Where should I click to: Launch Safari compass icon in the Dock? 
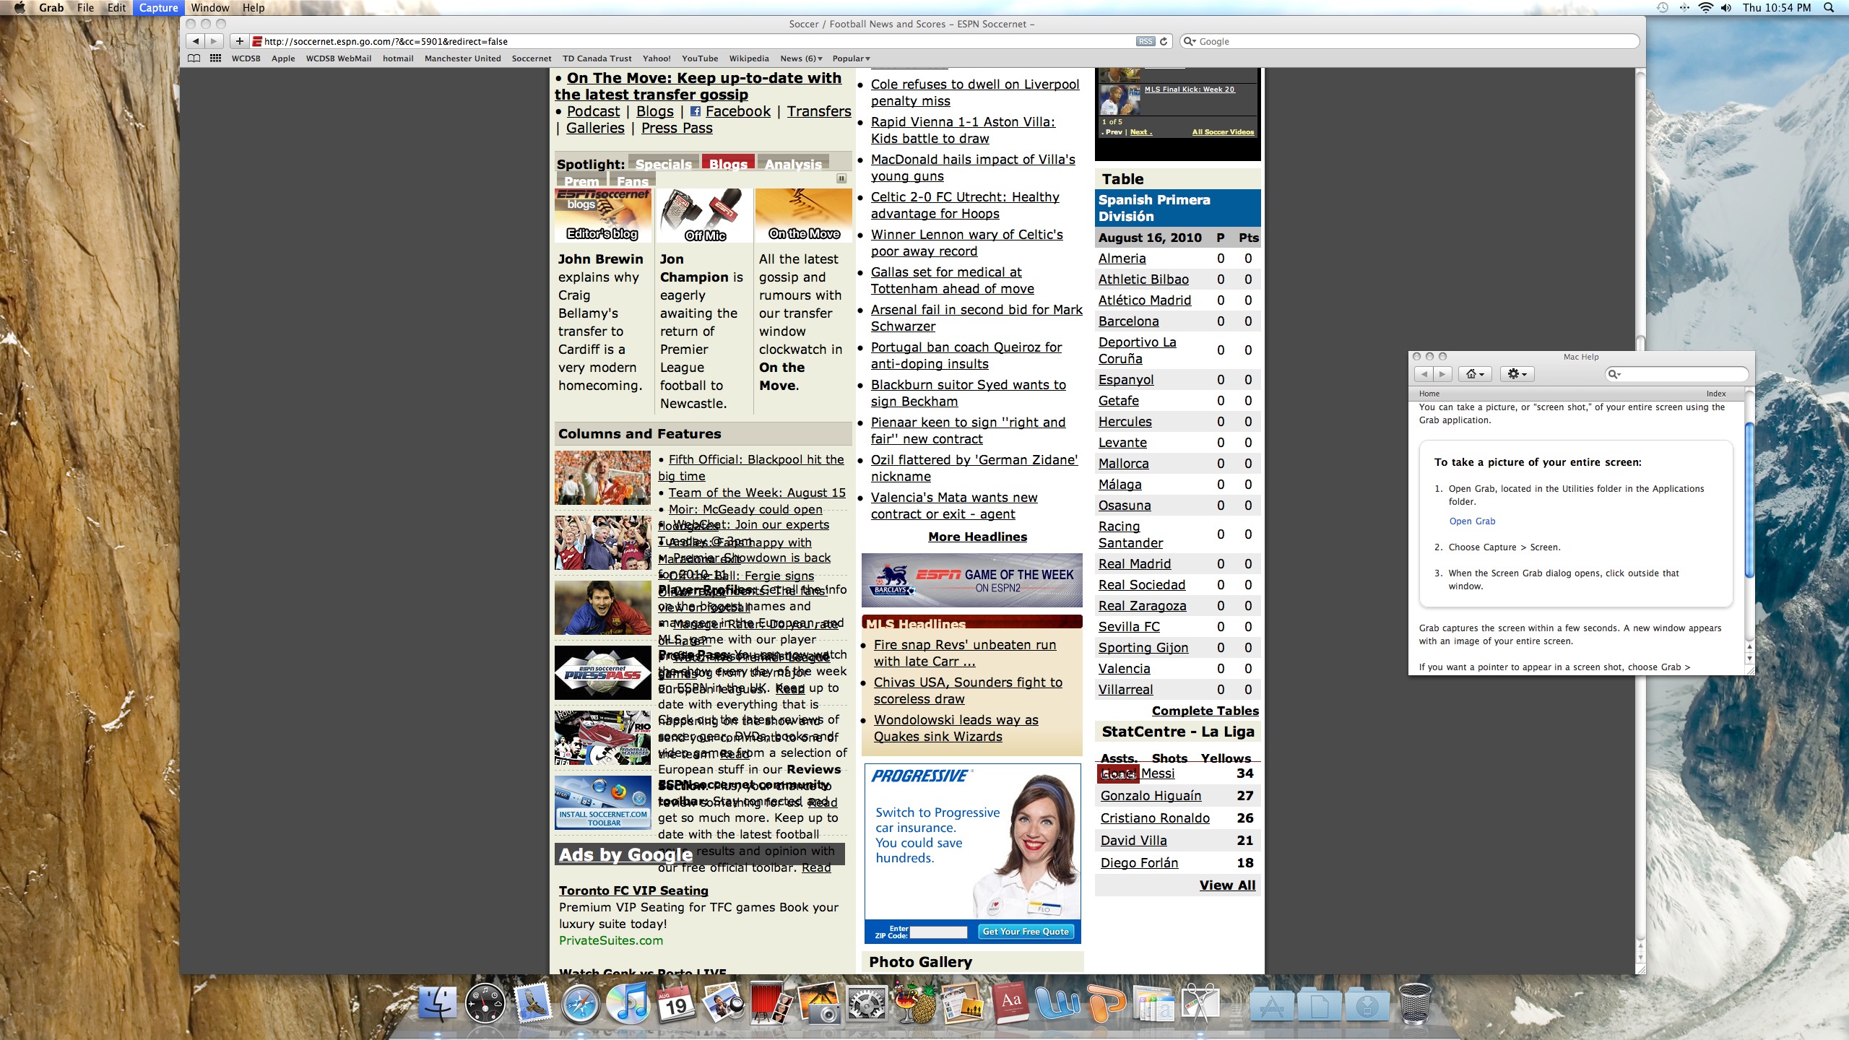pos(581,1003)
